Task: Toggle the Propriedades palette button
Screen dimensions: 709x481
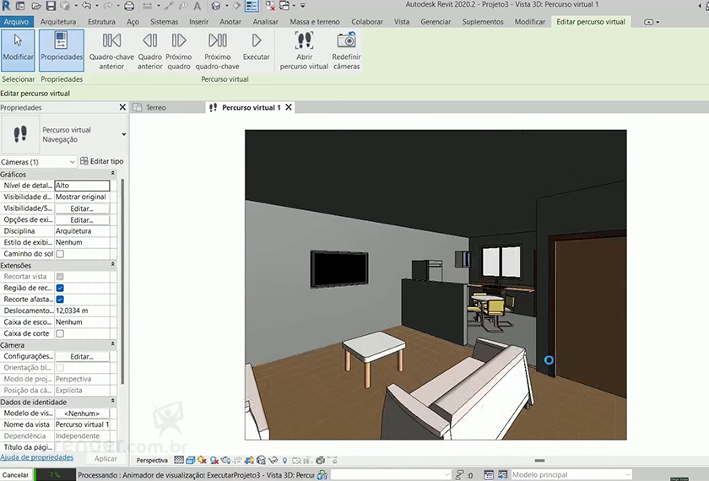Action: click(62, 48)
